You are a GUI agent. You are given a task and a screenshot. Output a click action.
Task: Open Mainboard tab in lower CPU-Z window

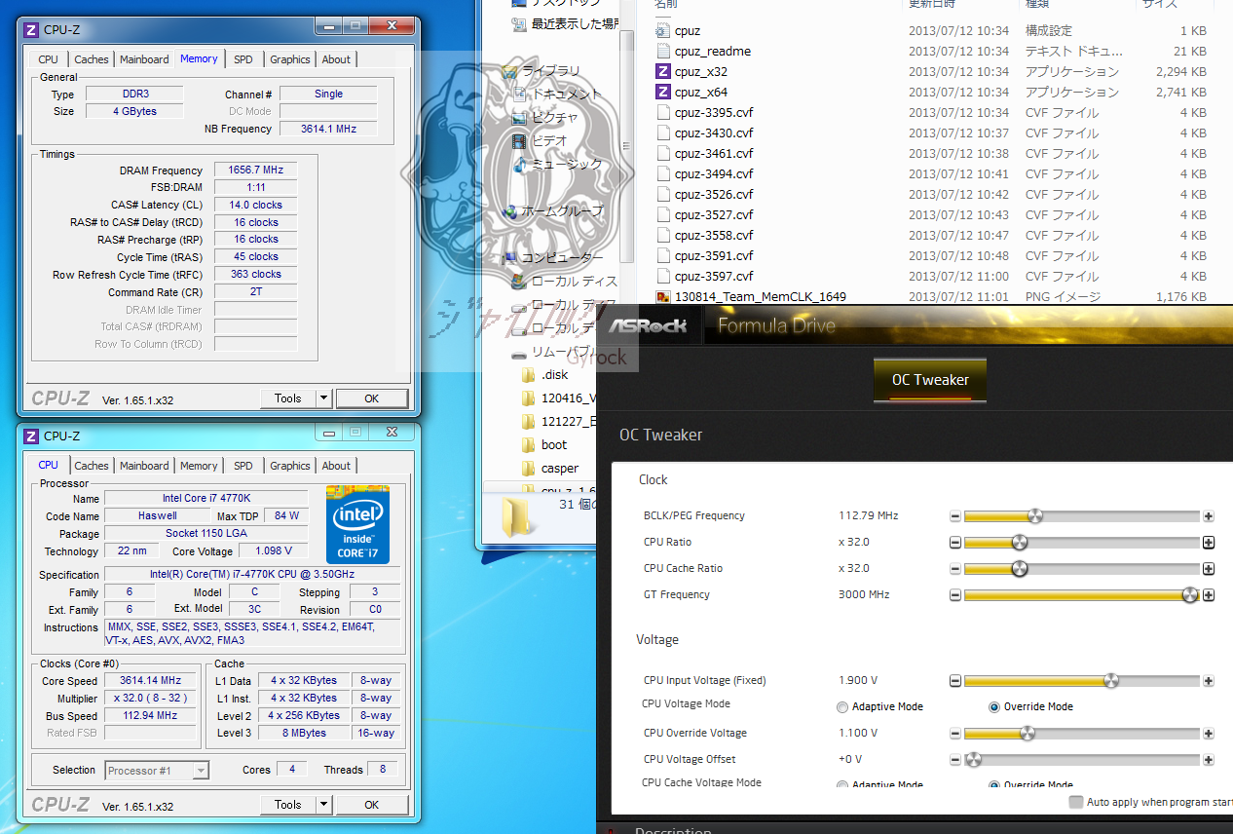pos(144,466)
